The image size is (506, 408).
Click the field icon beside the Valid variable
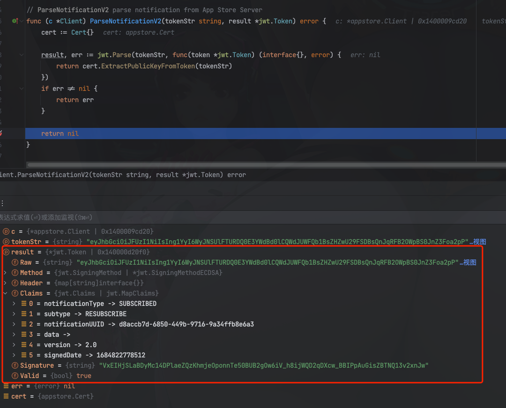15,375
